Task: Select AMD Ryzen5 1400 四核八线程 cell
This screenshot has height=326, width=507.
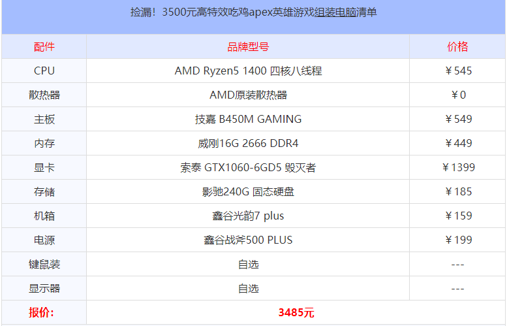Action: (248, 71)
